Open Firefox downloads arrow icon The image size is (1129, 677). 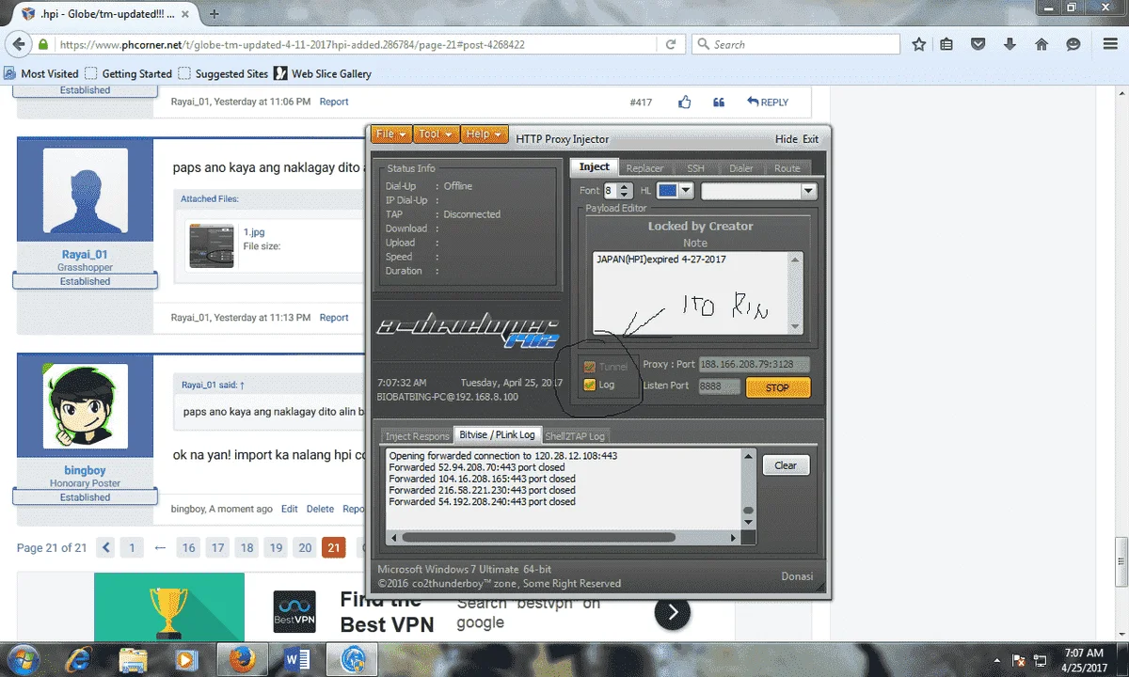point(1010,44)
